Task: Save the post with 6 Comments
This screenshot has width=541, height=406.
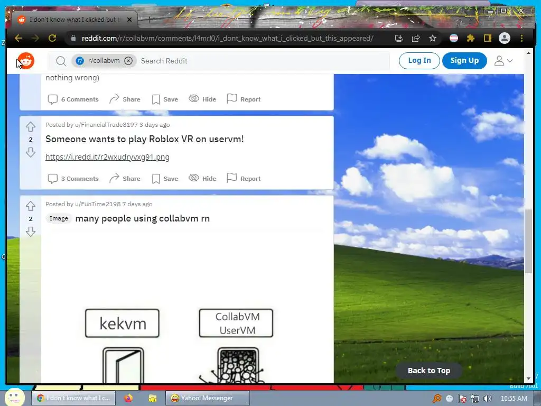Action: [x=165, y=99]
